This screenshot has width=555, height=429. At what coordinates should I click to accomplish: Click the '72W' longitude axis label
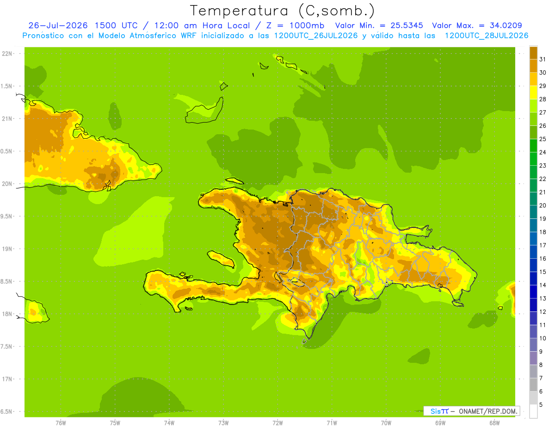pos(277,423)
